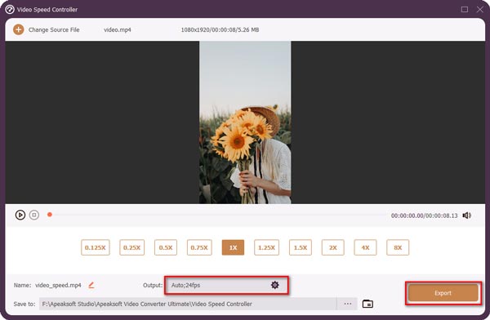Viewport: 490px width, 320px height.
Task: Set playback speed to 0.25X
Action: click(x=131, y=247)
